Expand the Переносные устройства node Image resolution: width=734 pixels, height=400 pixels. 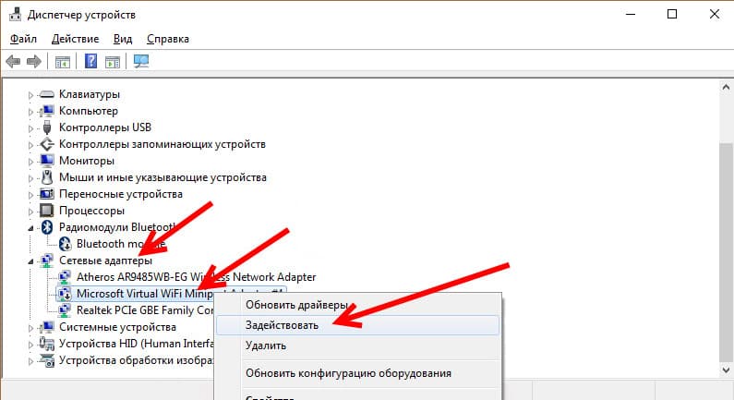(30, 195)
